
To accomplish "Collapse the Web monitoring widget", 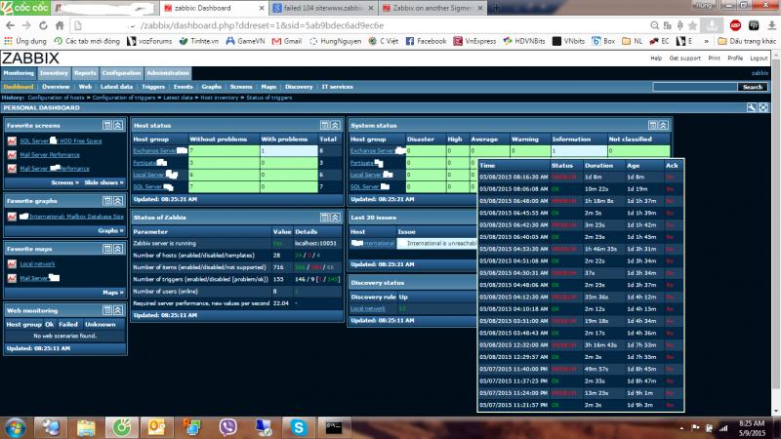I will (118, 310).
